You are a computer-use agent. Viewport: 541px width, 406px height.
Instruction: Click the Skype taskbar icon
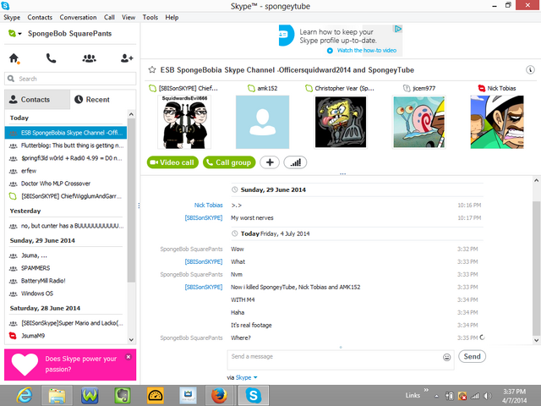coord(254,396)
